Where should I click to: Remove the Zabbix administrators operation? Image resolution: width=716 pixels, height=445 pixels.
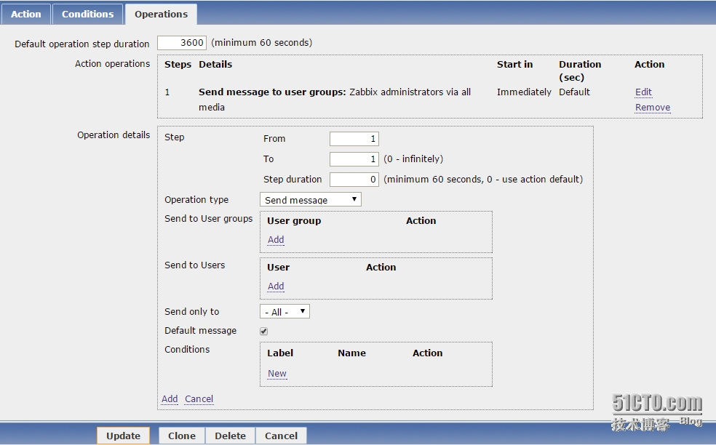653,108
